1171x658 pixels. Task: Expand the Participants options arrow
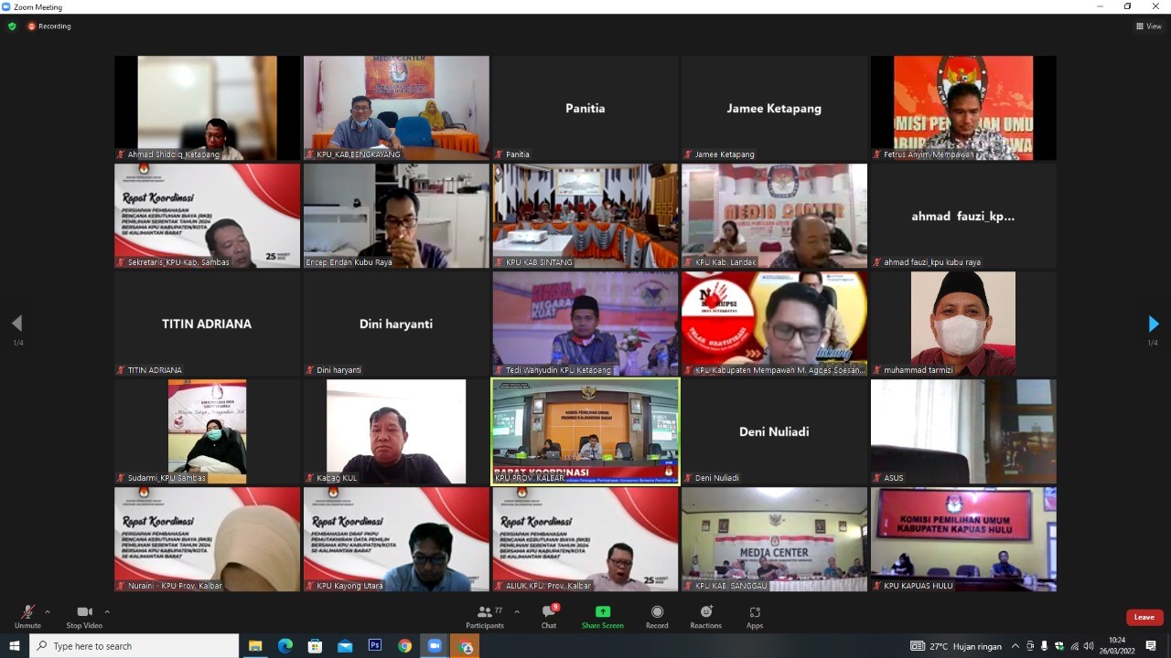(x=517, y=611)
